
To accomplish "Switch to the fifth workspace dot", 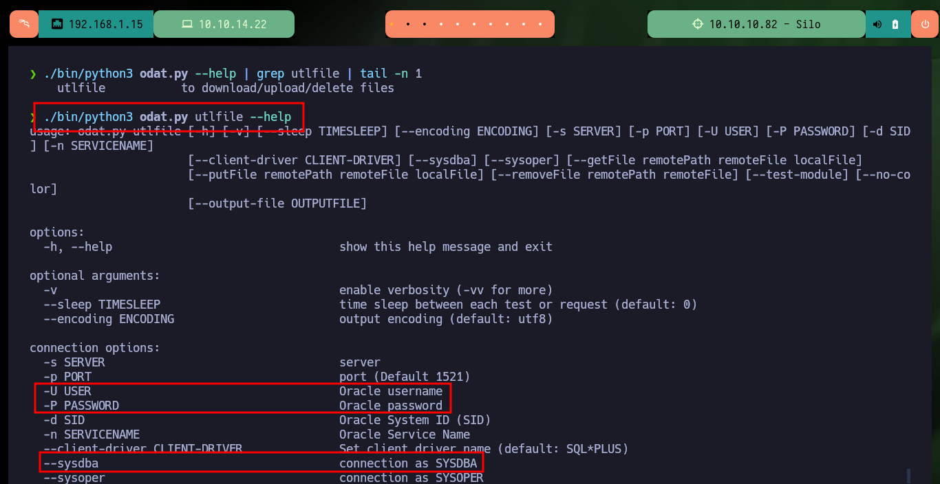I will (x=458, y=24).
